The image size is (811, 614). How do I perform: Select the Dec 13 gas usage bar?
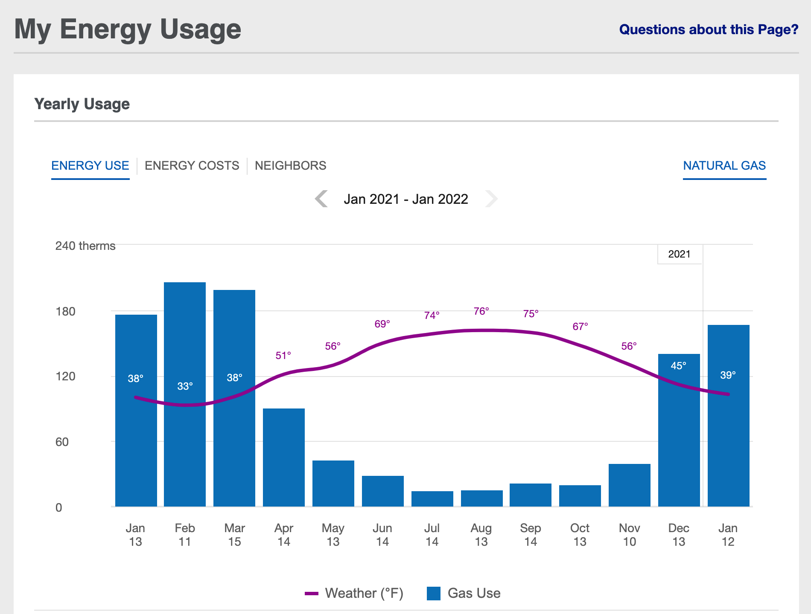click(x=679, y=430)
